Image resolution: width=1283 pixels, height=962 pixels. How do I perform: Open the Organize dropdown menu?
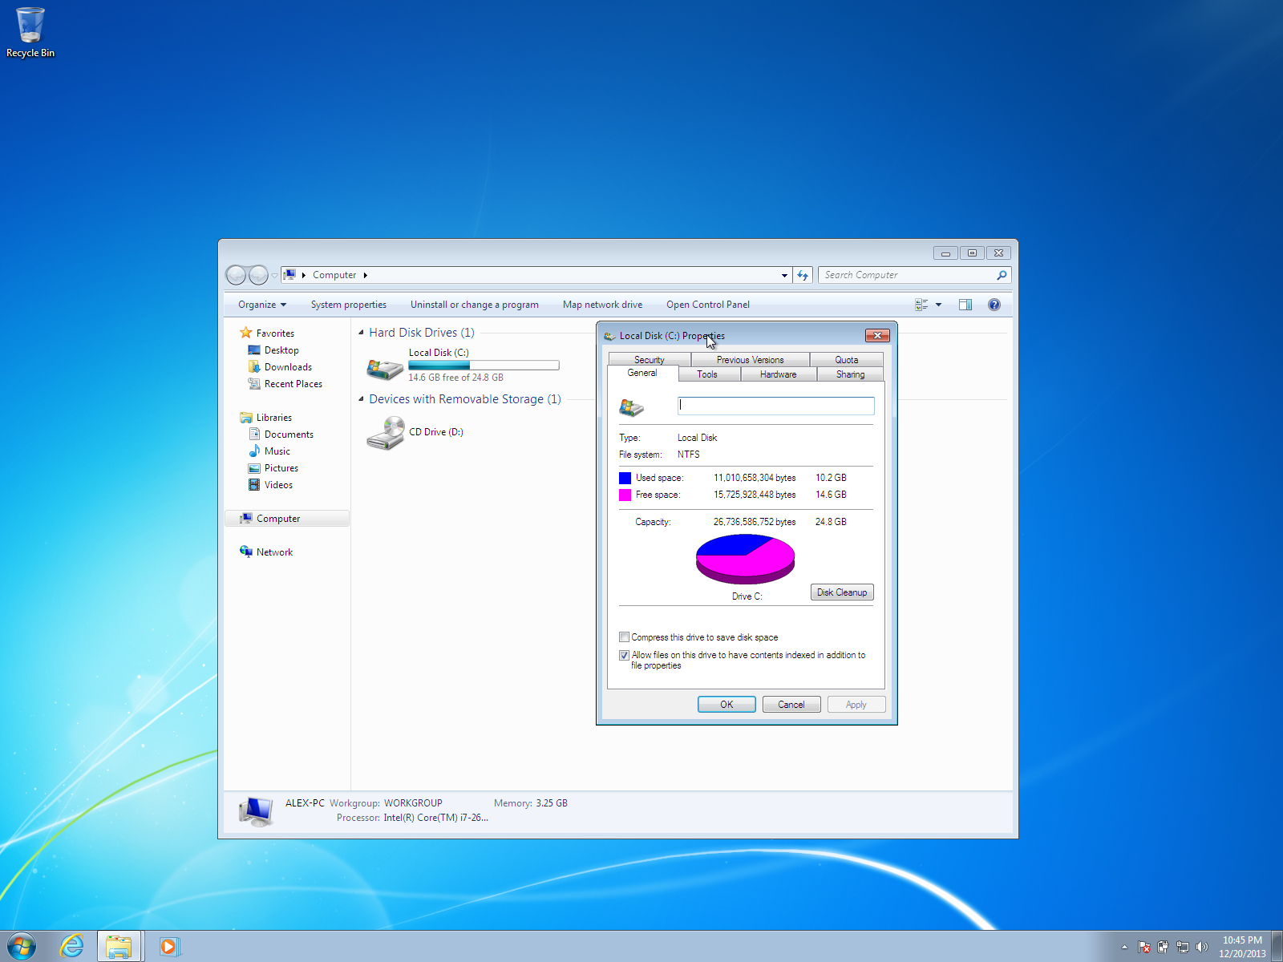[261, 305]
